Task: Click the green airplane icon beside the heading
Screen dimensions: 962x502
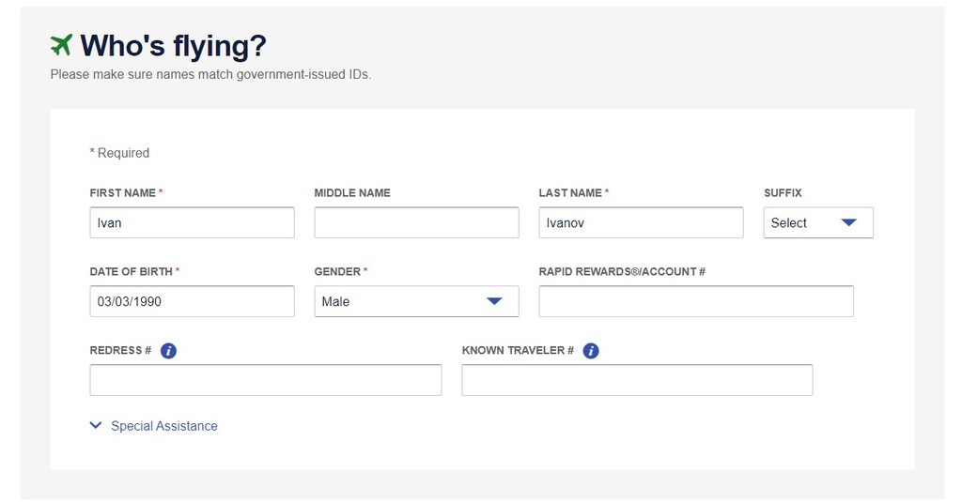Action: pyautogui.click(x=61, y=45)
